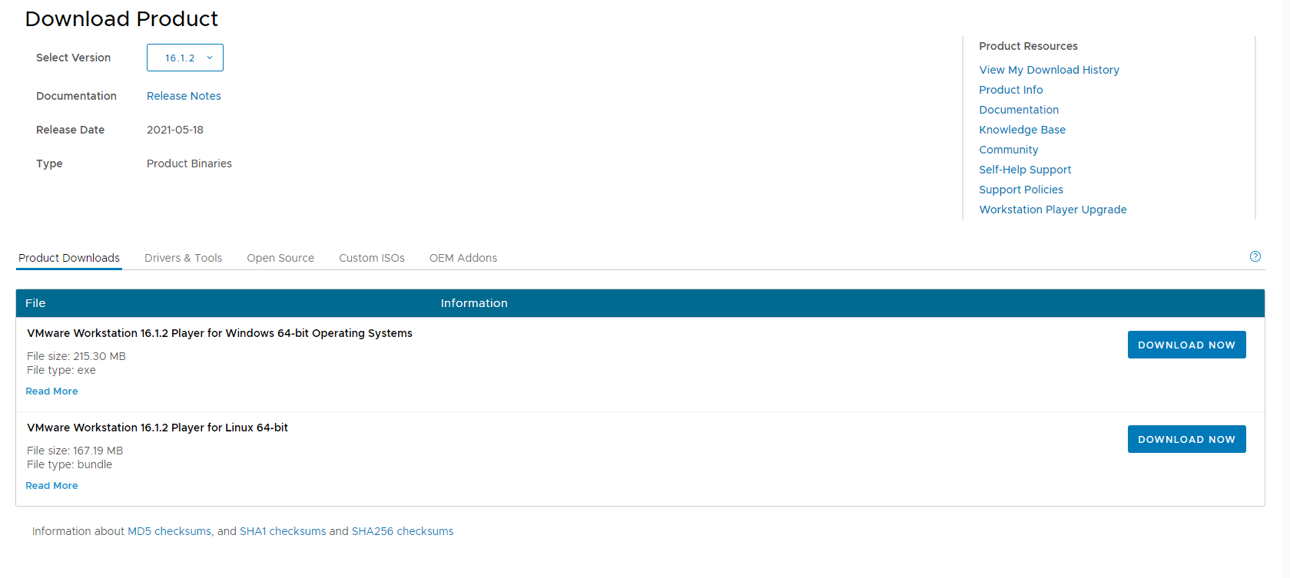
Task: Open the MD5 checksums information link
Action: point(169,531)
